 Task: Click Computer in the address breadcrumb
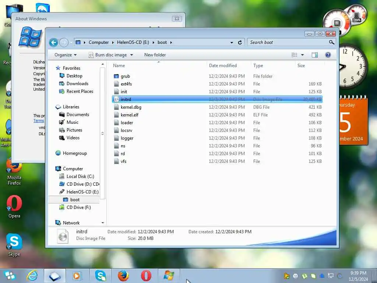99,42
